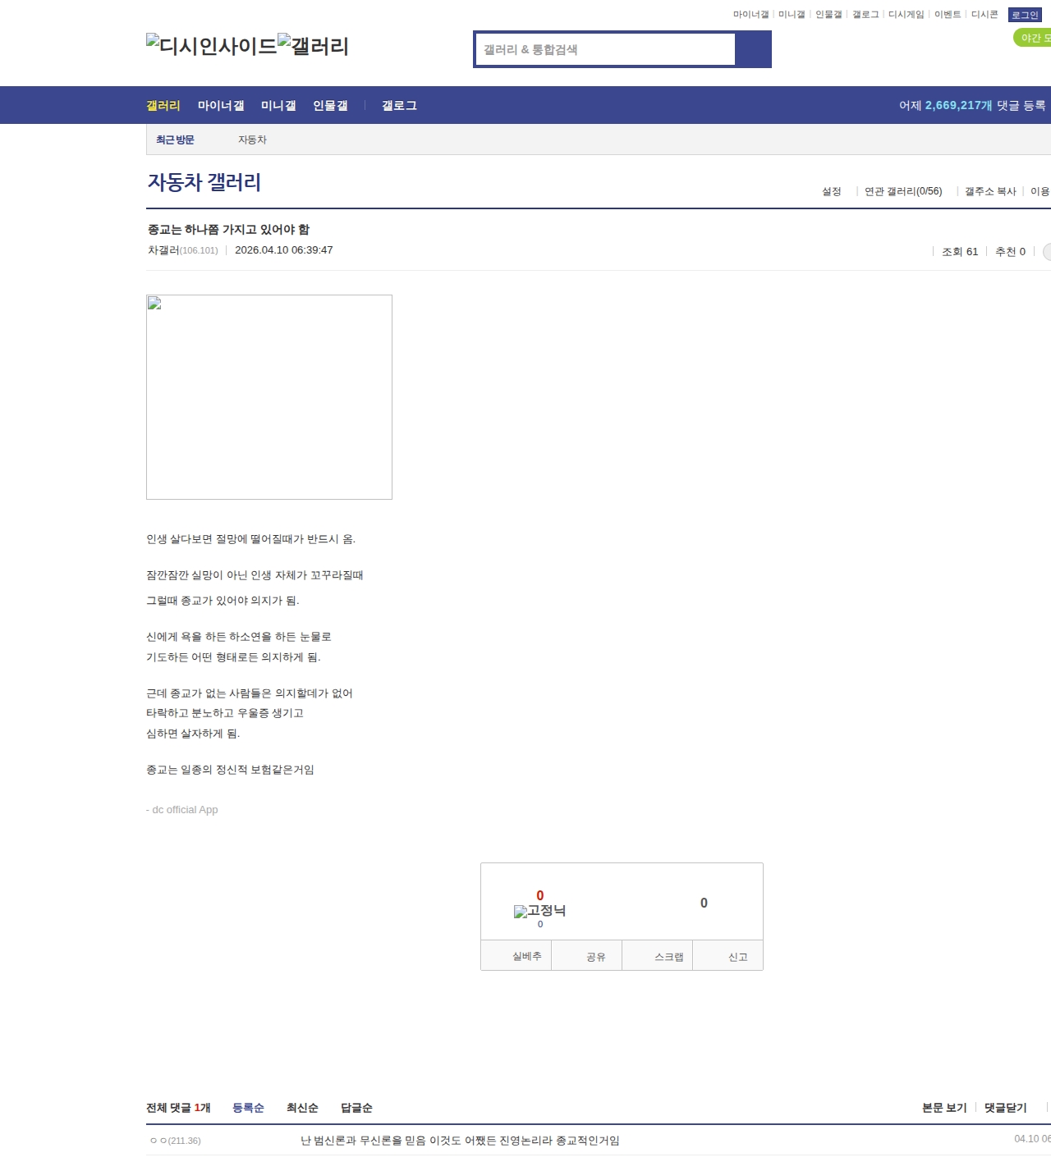Click the 최근 방문 label
This screenshot has height=1171, width=1051.
pos(175,140)
